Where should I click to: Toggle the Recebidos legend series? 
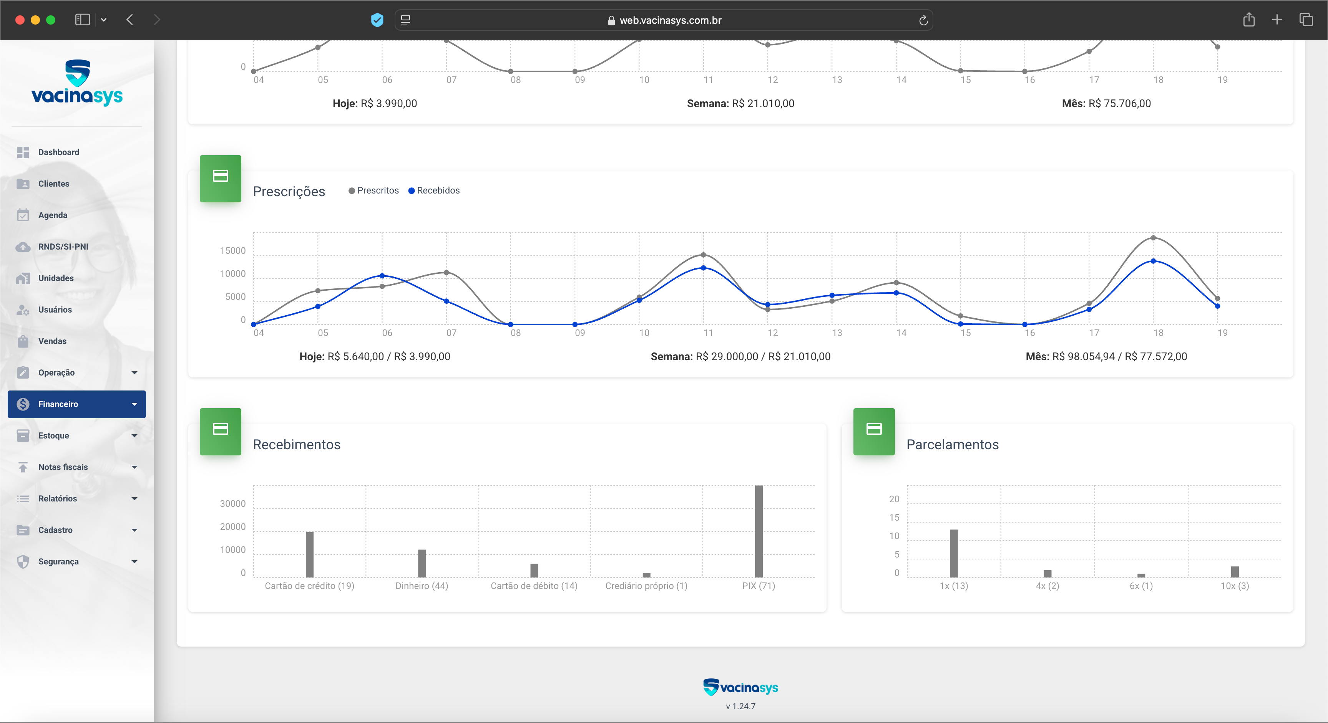point(434,190)
